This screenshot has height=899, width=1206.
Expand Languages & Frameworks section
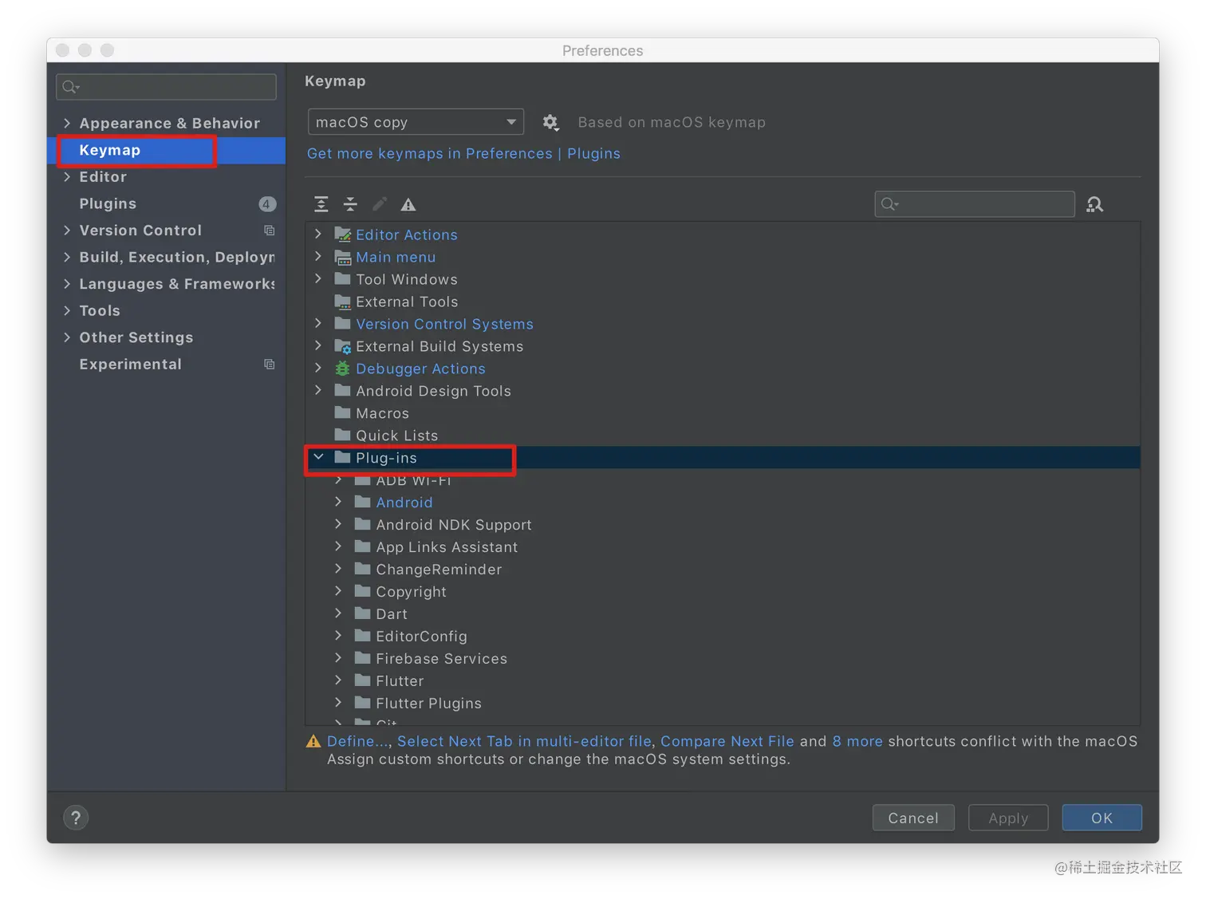click(x=67, y=284)
